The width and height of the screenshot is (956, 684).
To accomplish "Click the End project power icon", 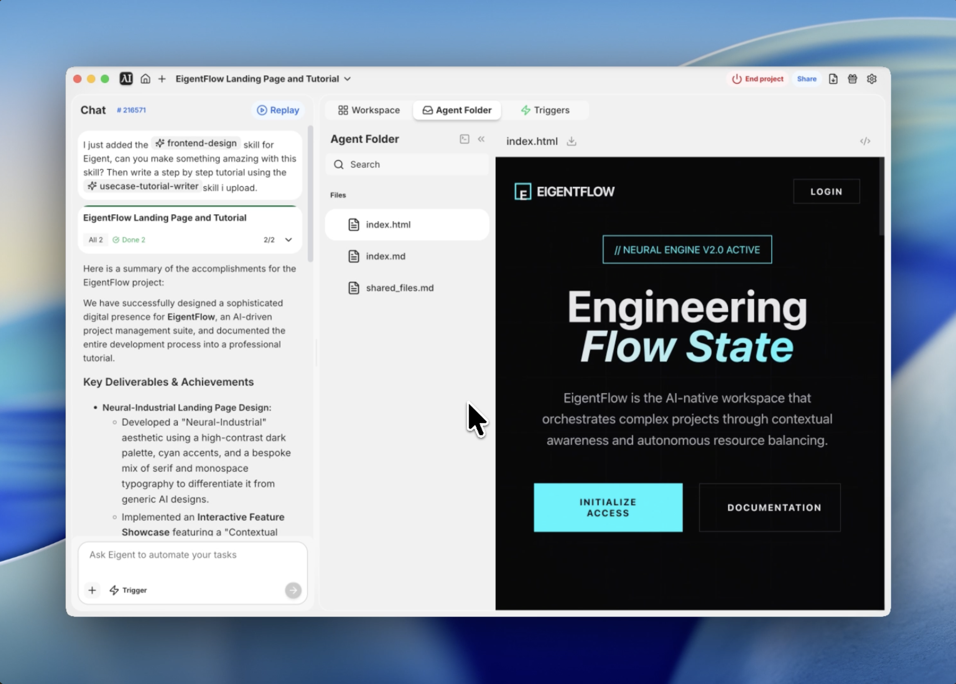I will [x=737, y=79].
